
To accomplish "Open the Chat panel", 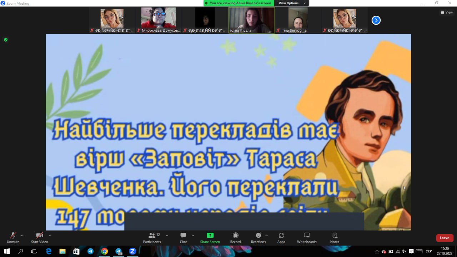I will coord(183,238).
